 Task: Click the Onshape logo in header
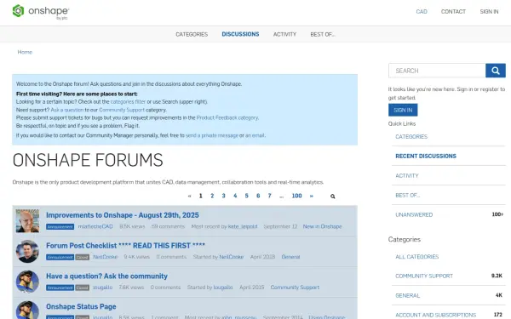tap(40, 12)
